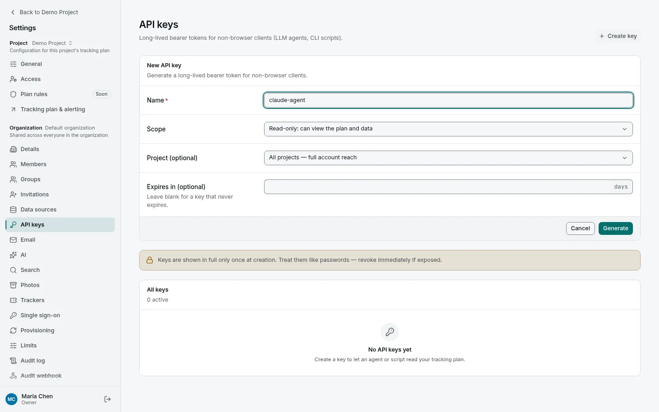This screenshot has width=659, height=412.
Task: Click the Audit webhook icon
Action: (x=13, y=376)
